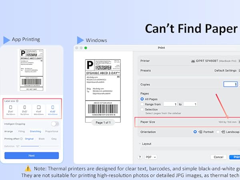
Task: Open the Printer dropdown showing iDPRT SP460BT
Action: click(x=215, y=61)
